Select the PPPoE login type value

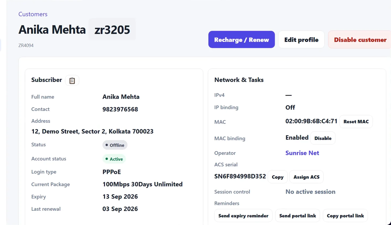coord(112,172)
